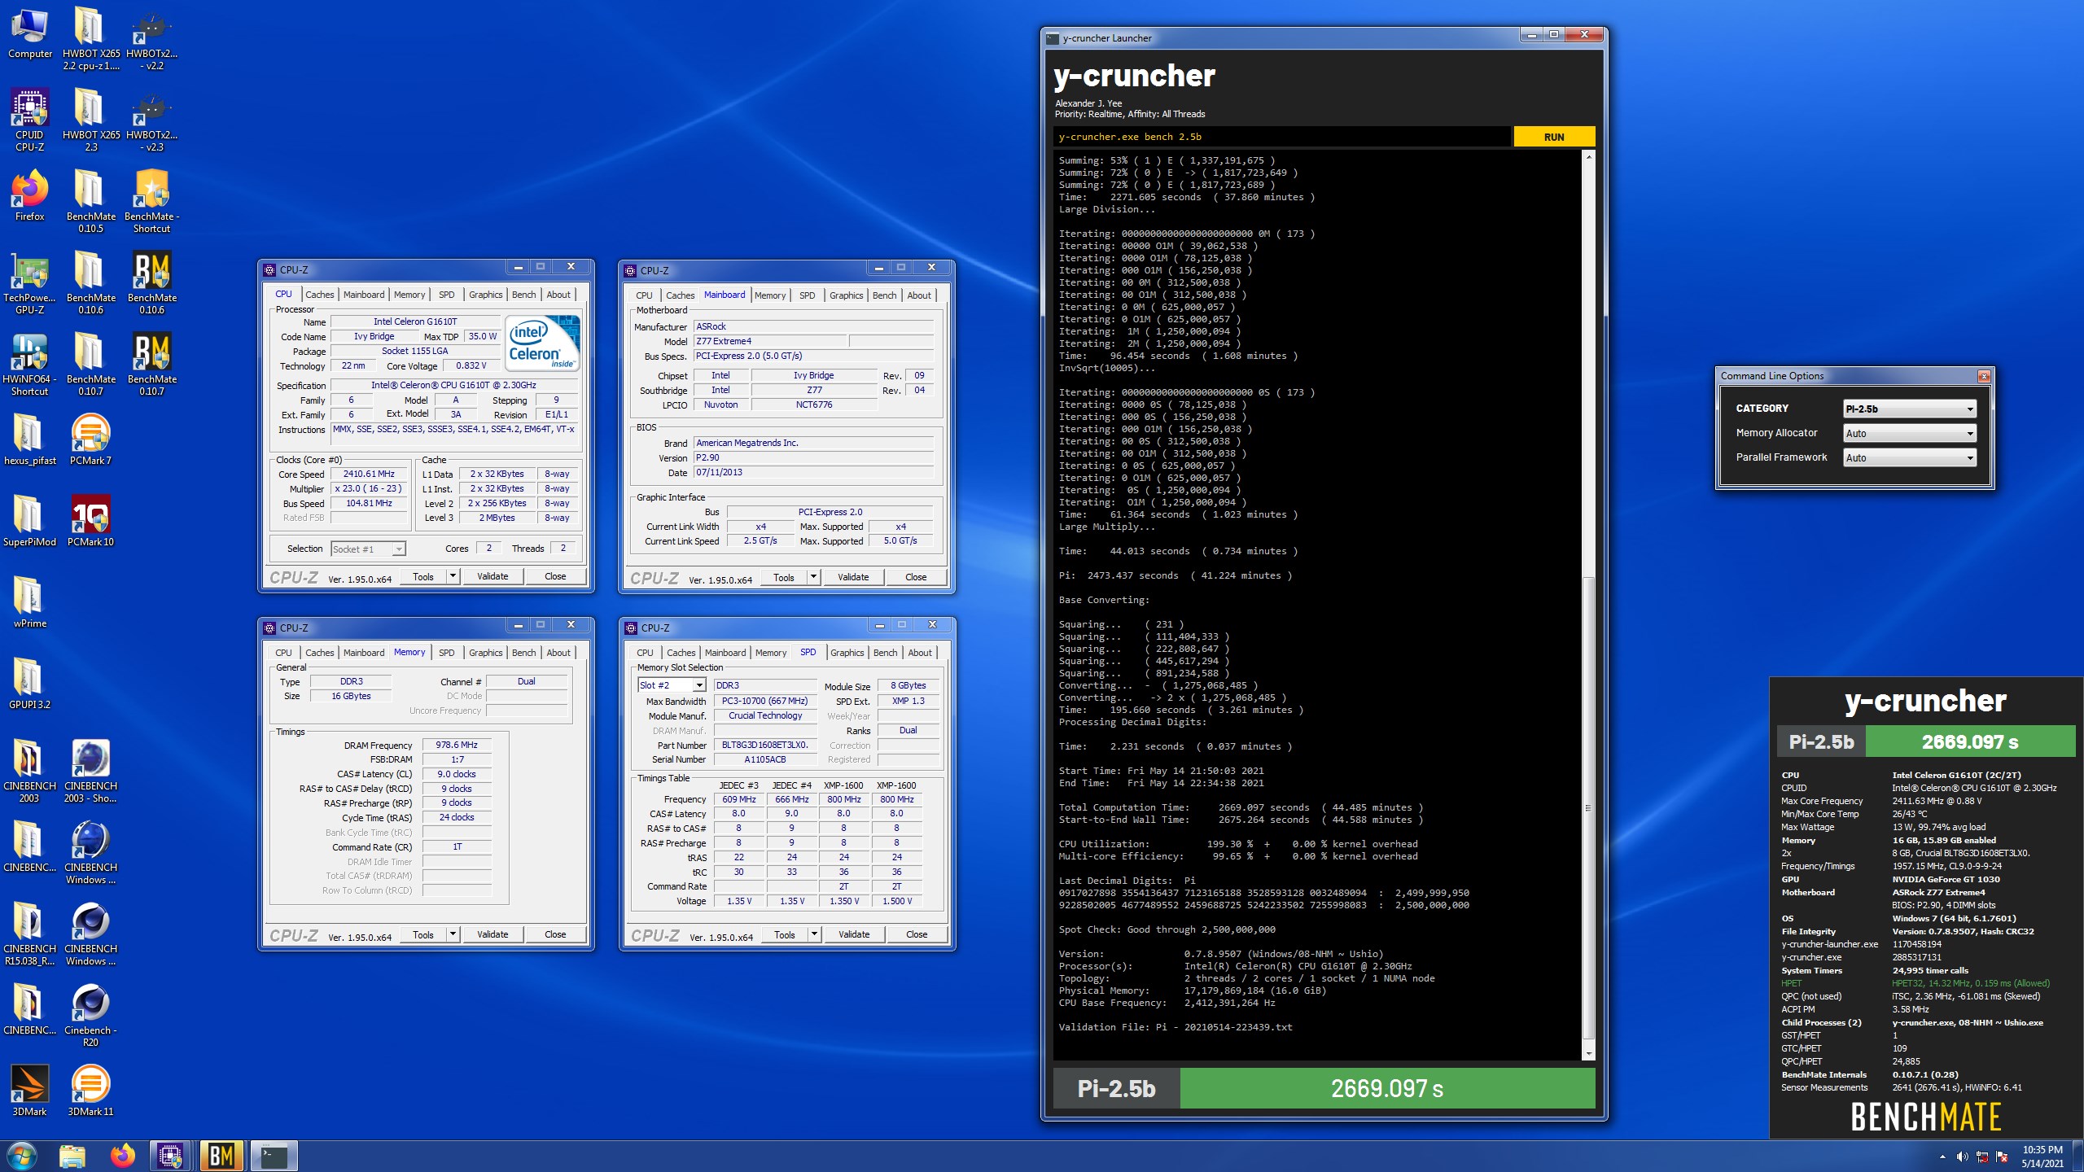Launch 3DMark 11 desktop icon

[x=90, y=1091]
